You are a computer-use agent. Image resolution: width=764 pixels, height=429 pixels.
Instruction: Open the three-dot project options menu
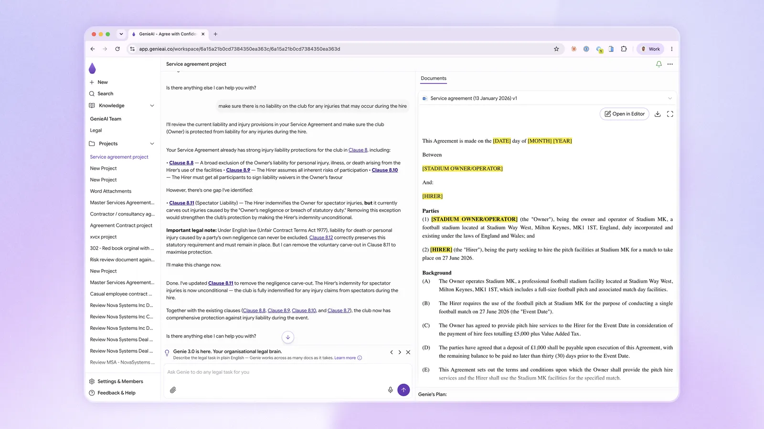click(670, 64)
